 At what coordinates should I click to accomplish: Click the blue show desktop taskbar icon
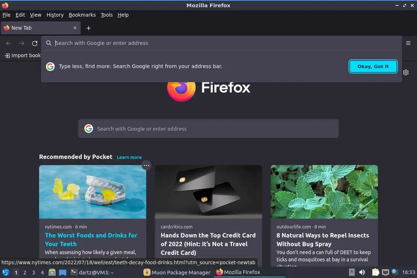63,273
